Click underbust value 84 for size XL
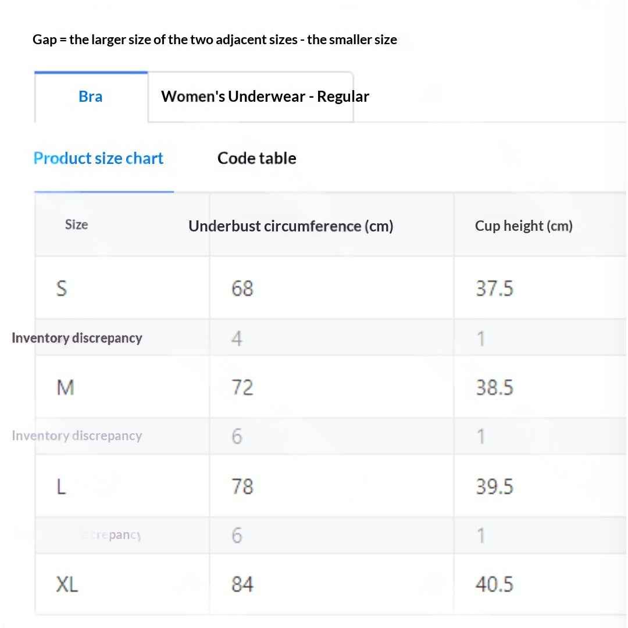Image resolution: width=628 pixels, height=628 pixels. [x=242, y=584]
